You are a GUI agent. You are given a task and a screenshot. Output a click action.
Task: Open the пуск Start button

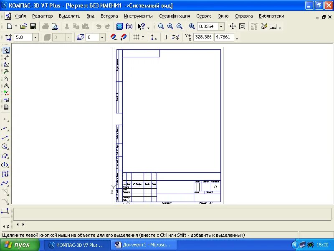tap(20, 245)
